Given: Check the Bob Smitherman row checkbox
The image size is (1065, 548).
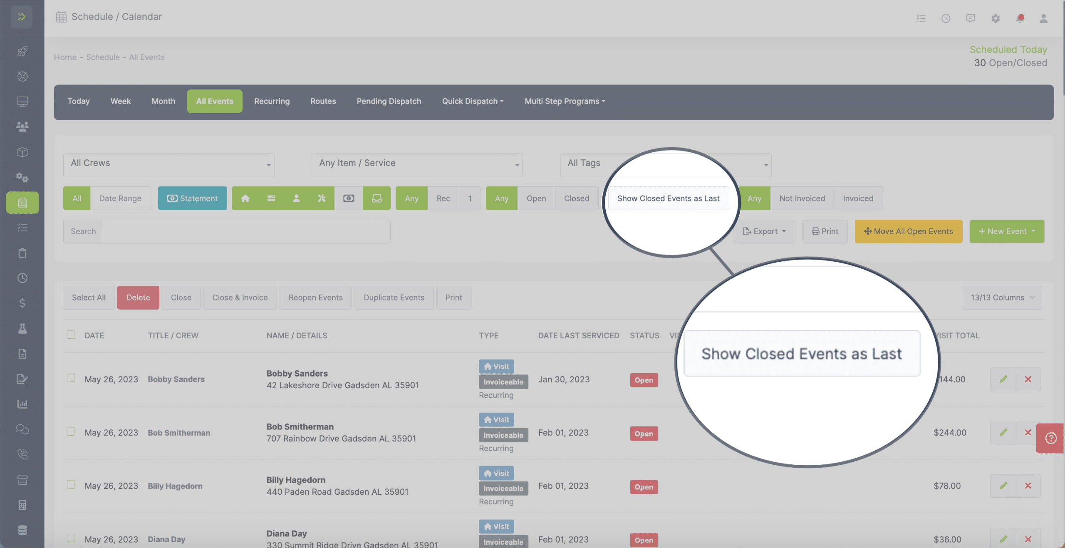Looking at the screenshot, I should pos(71,431).
